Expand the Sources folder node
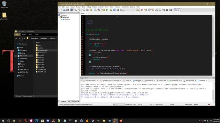Viewport: 220px width, 123px height. [x=62, y=19]
